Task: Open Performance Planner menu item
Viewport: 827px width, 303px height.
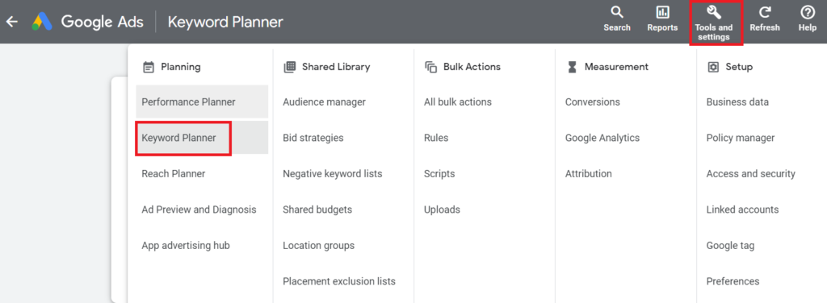Action: 202,102
